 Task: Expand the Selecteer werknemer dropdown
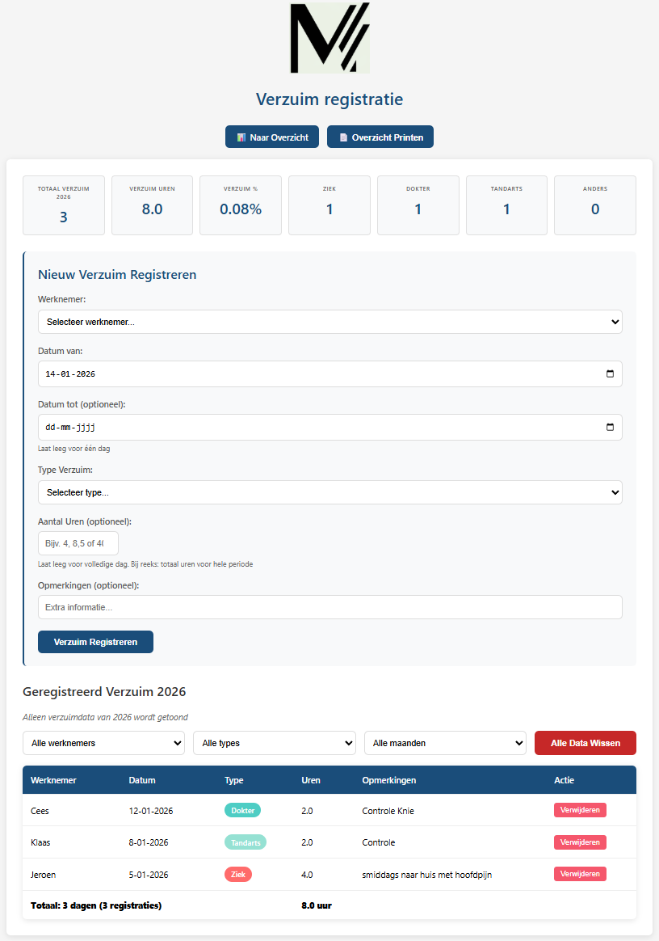(x=329, y=322)
